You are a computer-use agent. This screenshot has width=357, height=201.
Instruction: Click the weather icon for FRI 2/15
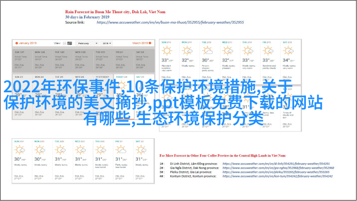pyautogui.click(x=268, y=51)
